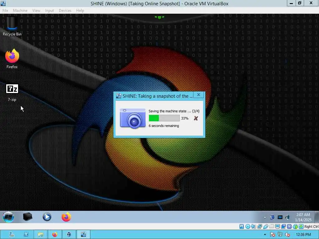
Task: Click the host muted speaker icon
Action: [x=288, y=235]
